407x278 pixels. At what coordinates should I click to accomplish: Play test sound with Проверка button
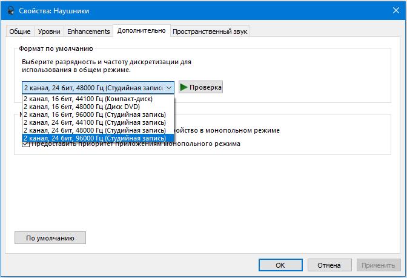coord(201,87)
